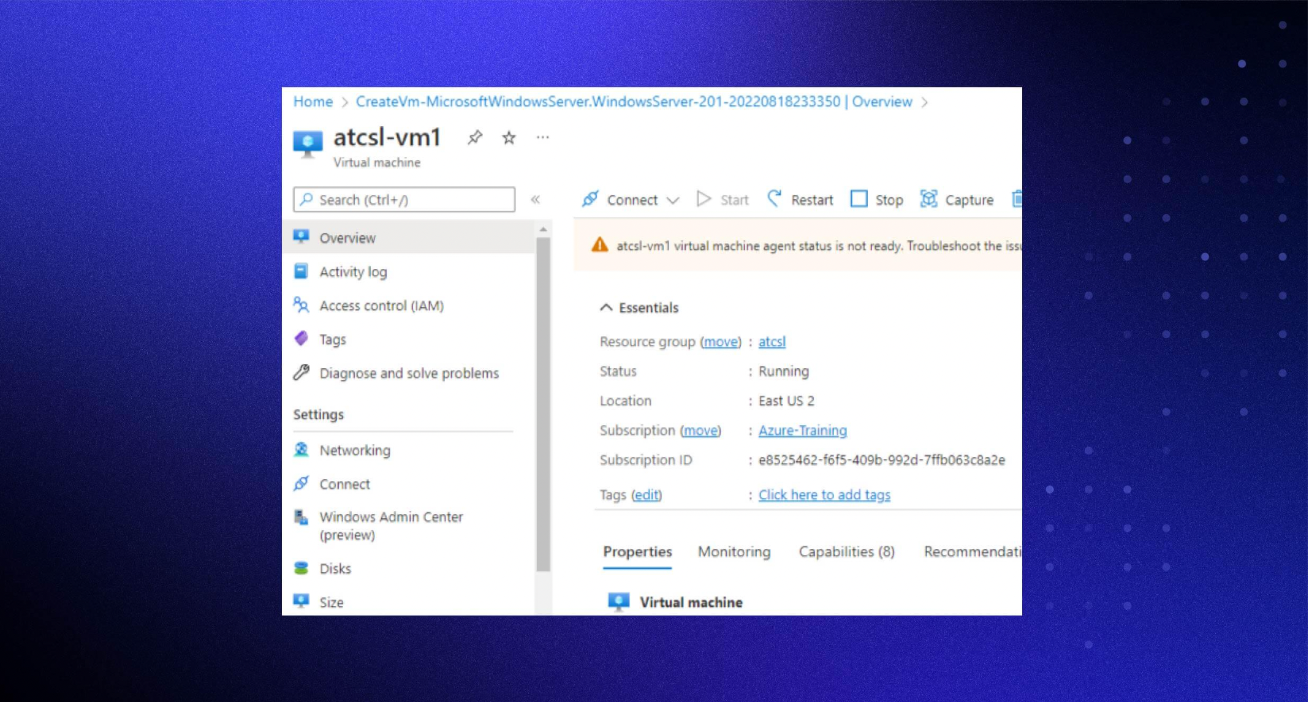
Task: Click the Stop square icon
Action: click(x=859, y=199)
